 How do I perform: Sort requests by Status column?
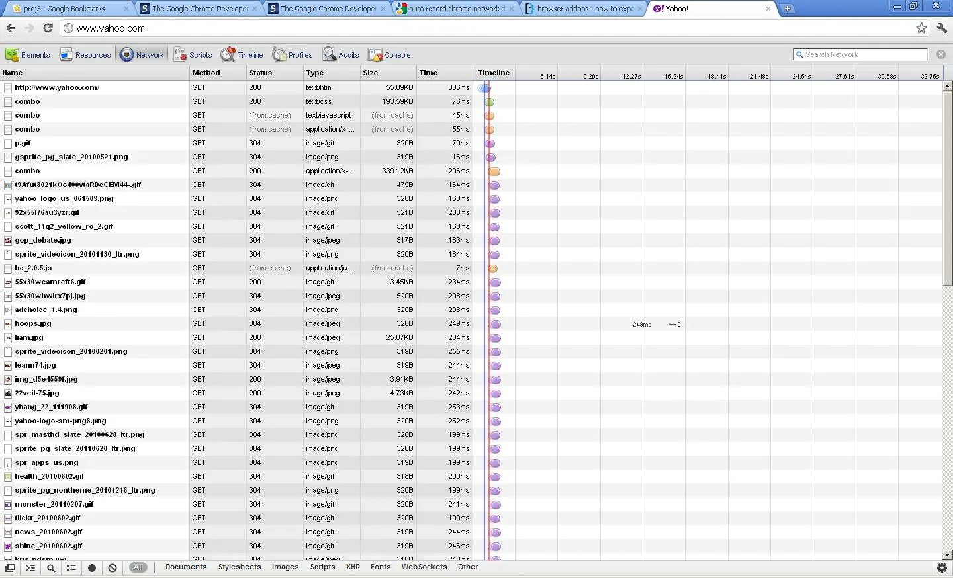pos(275,73)
